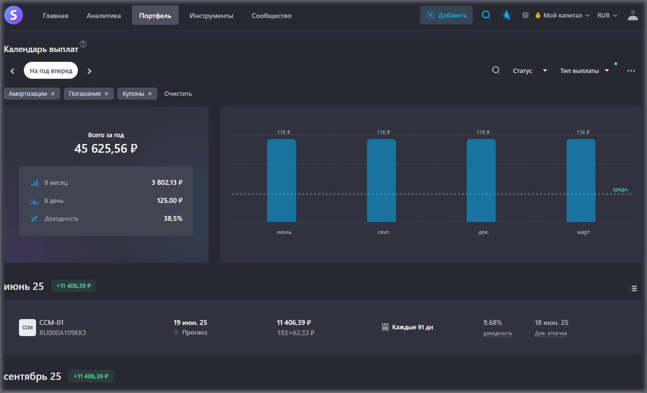
Task: Click the 19 июн. 25 payment date
Action: (190, 322)
